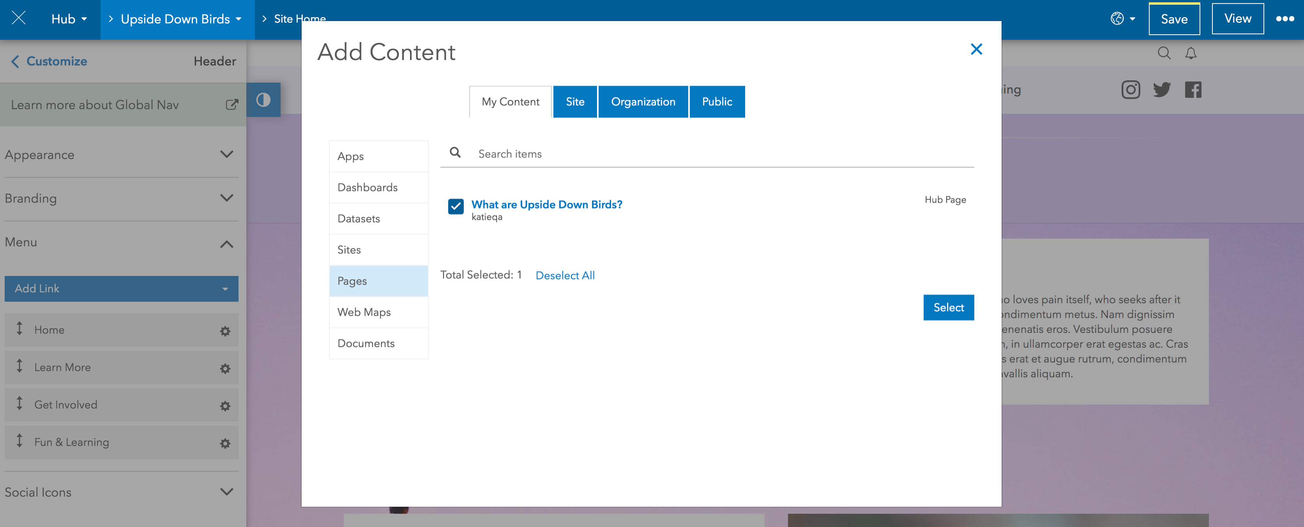Expand the Social Icons section

tap(230, 491)
